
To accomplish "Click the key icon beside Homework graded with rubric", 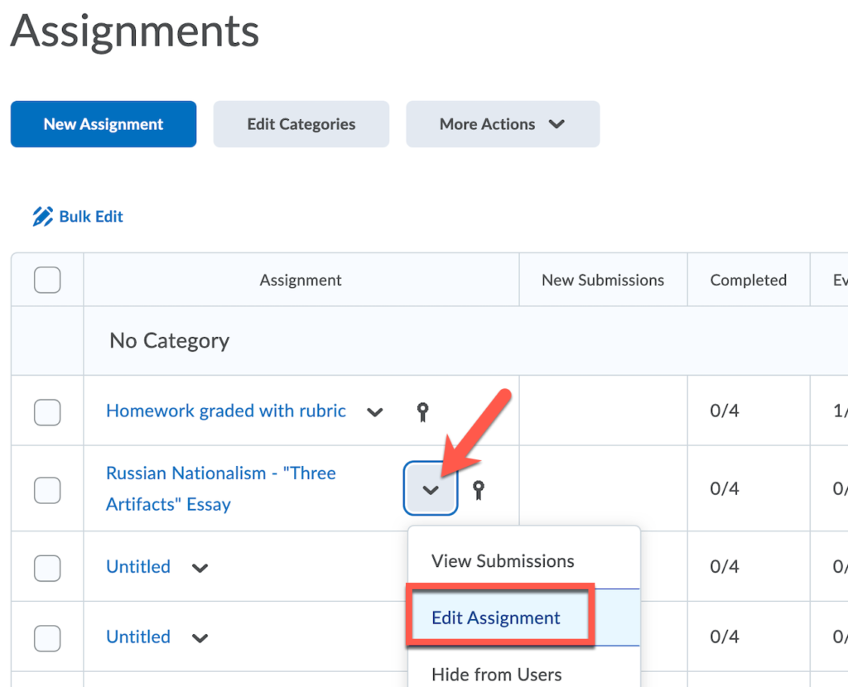I will [423, 411].
